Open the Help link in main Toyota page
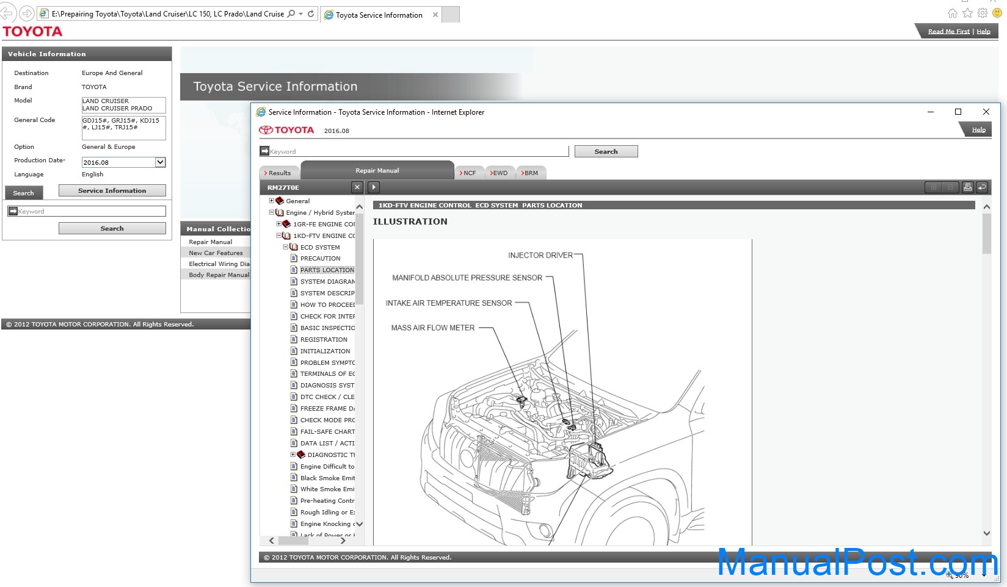This screenshot has height=587, width=1007. (x=983, y=31)
